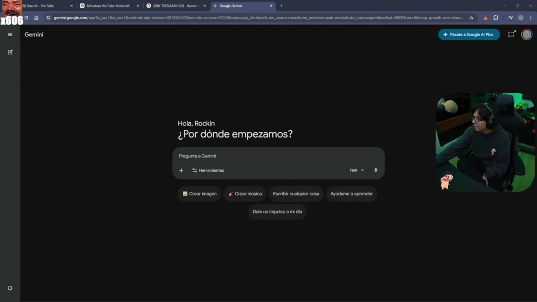Open the Herramientas tools selector
The image size is (537, 302).
tap(208, 170)
